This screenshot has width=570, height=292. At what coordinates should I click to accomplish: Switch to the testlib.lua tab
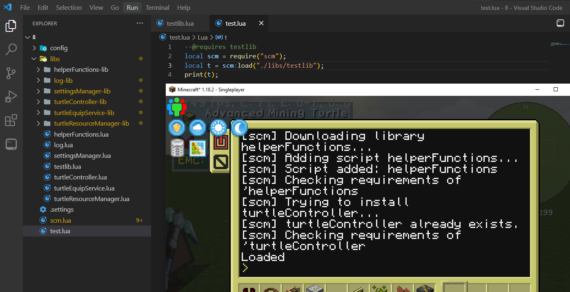pyautogui.click(x=180, y=23)
